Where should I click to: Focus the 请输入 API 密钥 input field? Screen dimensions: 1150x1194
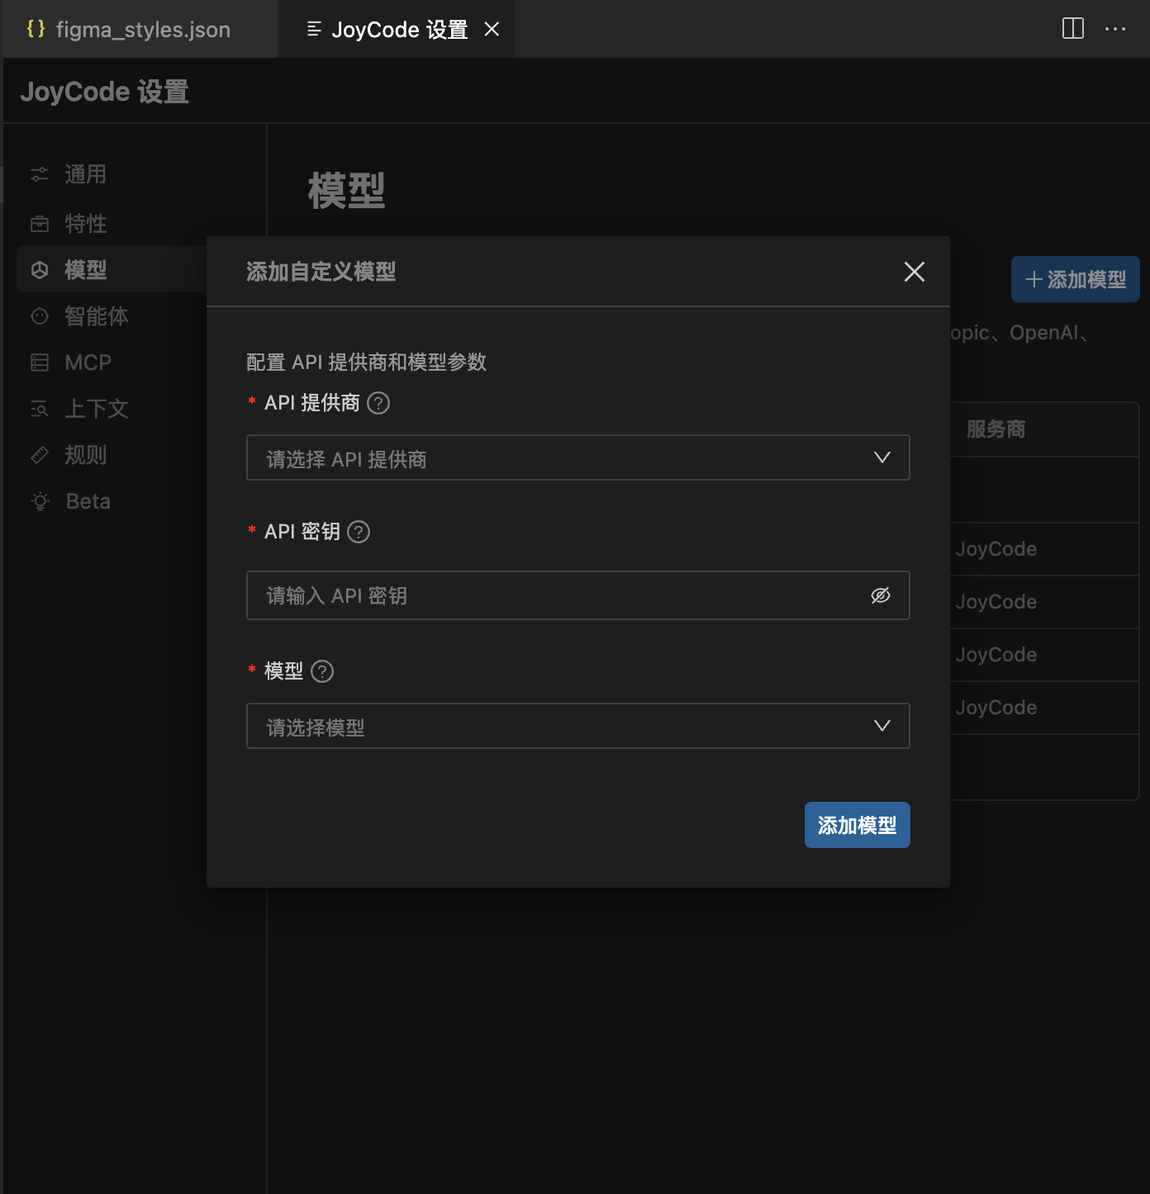tap(578, 595)
